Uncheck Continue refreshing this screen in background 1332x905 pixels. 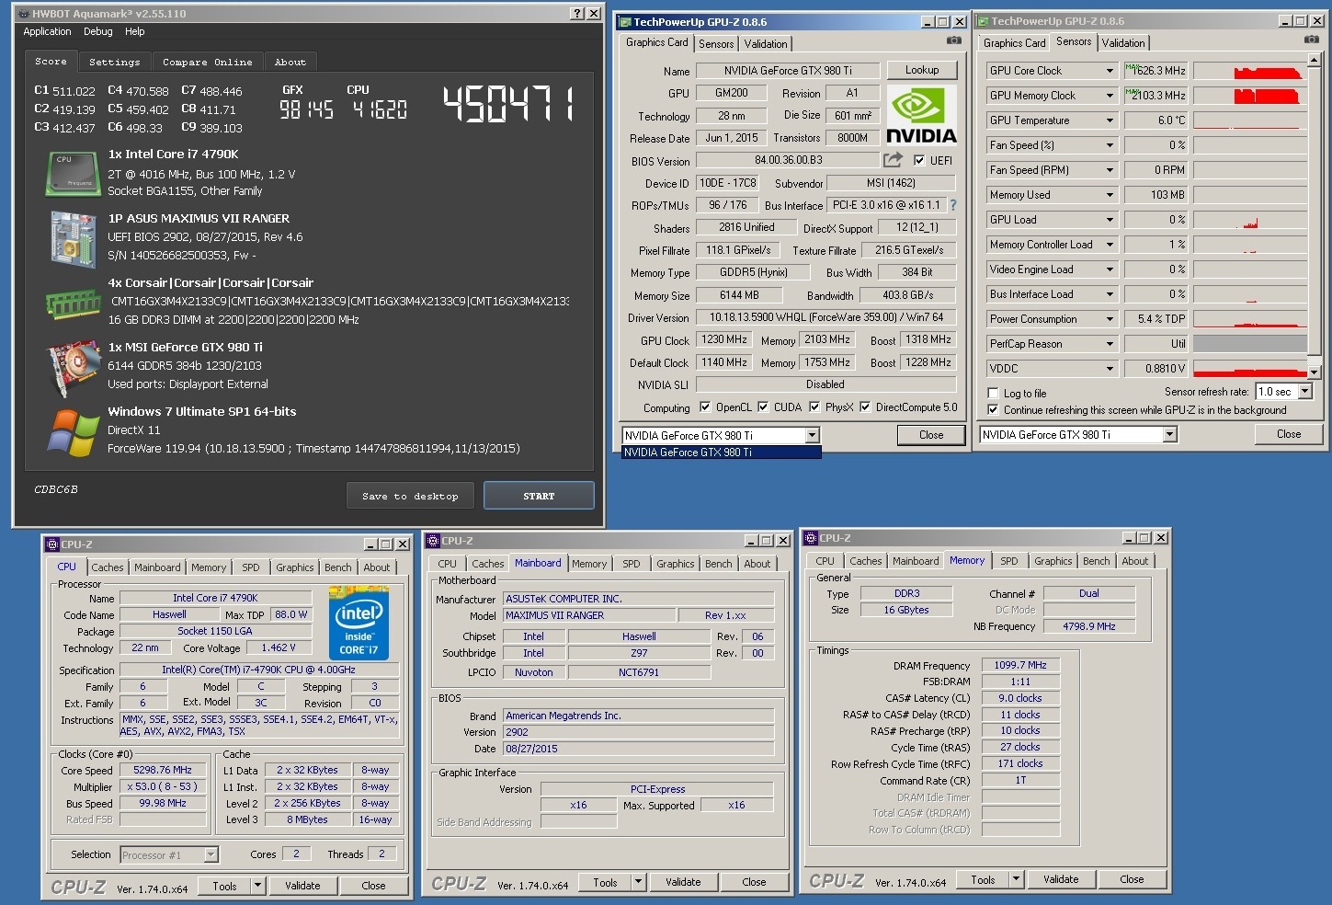(x=993, y=409)
